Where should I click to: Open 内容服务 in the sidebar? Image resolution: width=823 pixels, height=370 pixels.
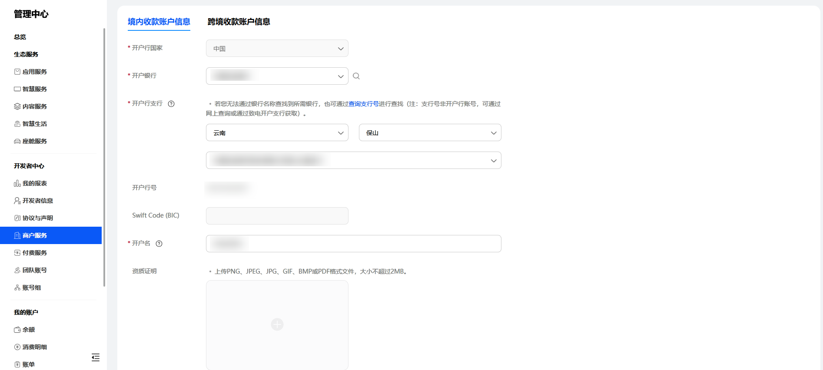click(x=35, y=106)
